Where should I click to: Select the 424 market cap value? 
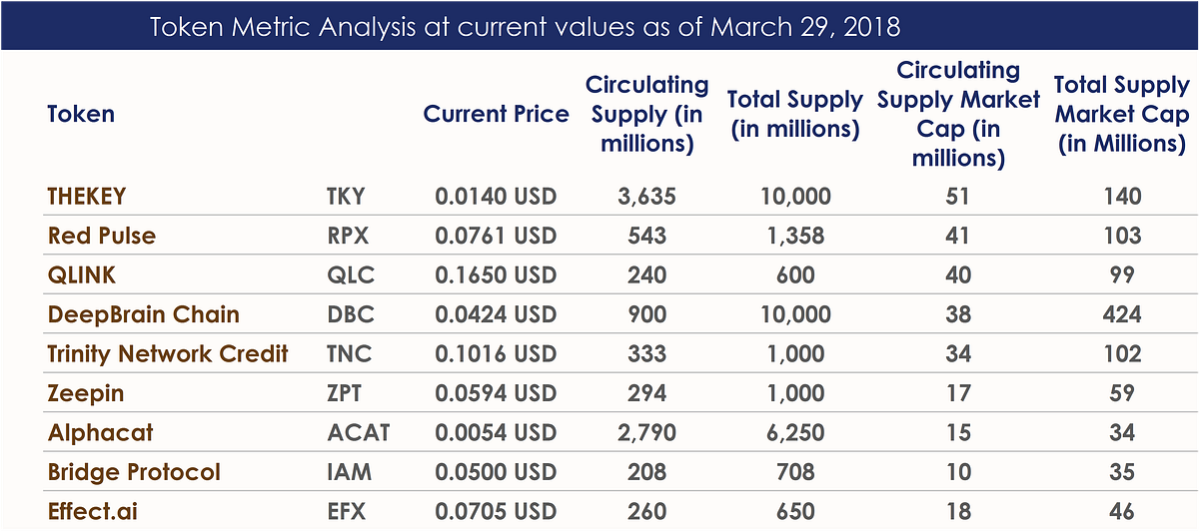pos(1122,315)
